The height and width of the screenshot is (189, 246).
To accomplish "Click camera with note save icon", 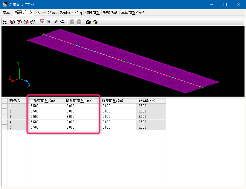I will (95, 22).
